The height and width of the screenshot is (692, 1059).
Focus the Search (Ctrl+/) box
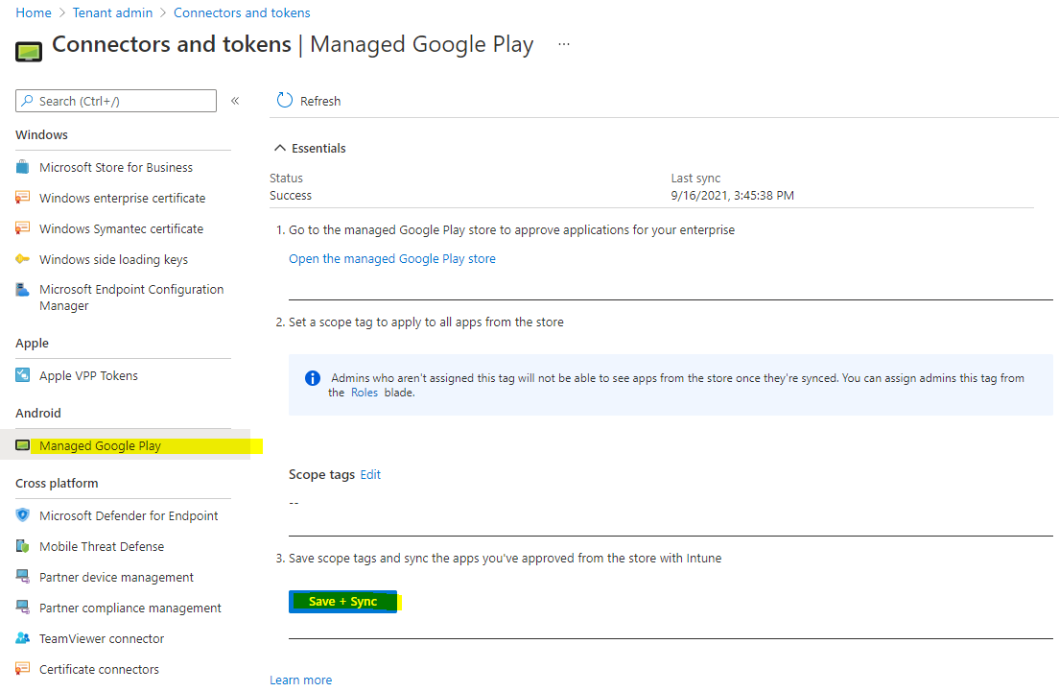coord(116,101)
